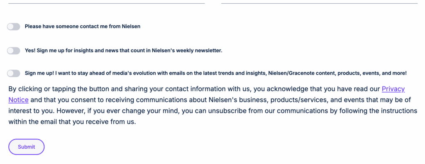Click the word "Notice" in the underlined link

tap(18, 100)
